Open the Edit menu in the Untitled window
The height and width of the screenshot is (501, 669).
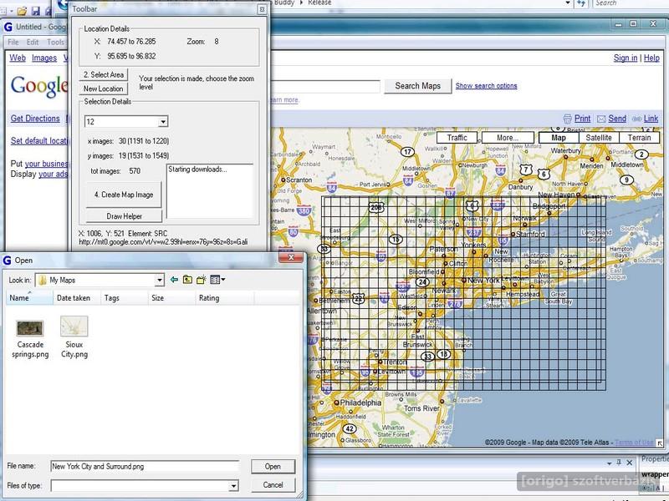(33, 43)
